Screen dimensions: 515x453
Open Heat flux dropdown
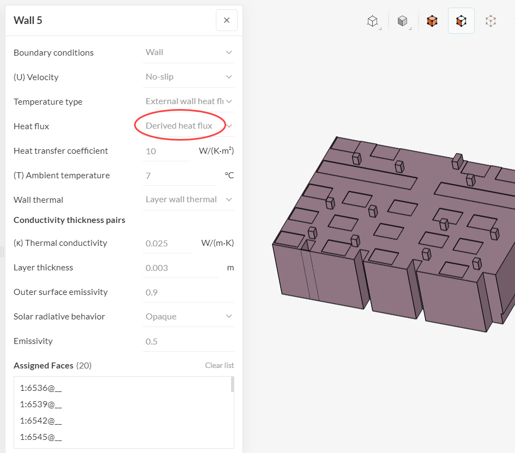pos(189,126)
